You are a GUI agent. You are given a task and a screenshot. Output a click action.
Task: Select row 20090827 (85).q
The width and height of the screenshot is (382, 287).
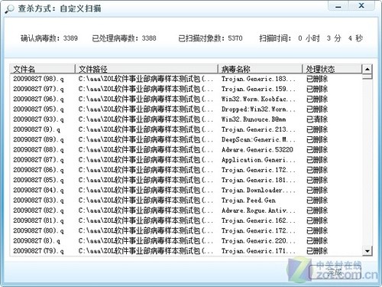click(x=186, y=180)
